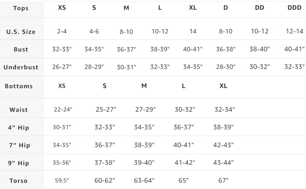306x189 pixels.
Task: Click the Bust row label
Action: pos(21,49)
